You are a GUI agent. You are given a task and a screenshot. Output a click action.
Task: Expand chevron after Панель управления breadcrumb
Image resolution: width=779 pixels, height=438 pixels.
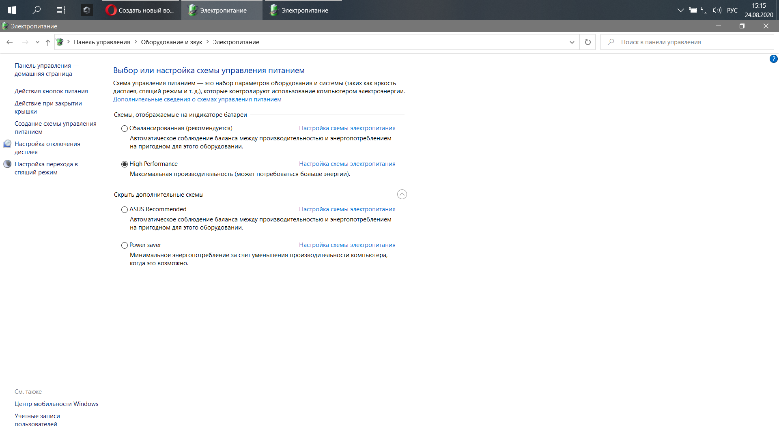[x=136, y=42]
